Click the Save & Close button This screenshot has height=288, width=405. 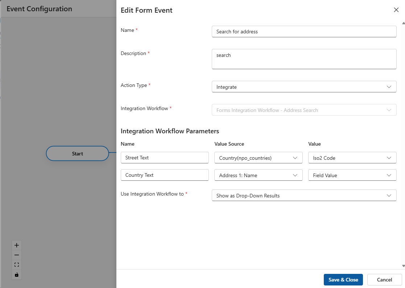tap(343, 280)
